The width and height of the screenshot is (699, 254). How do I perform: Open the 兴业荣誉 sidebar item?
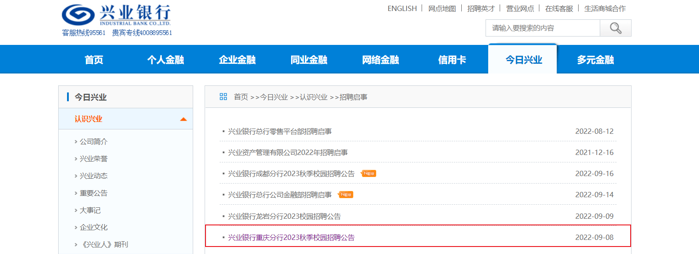pos(93,158)
